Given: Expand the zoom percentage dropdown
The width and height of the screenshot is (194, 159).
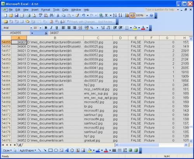Looking at the screenshot, I should pyautogui.click(x=147, y=15).
